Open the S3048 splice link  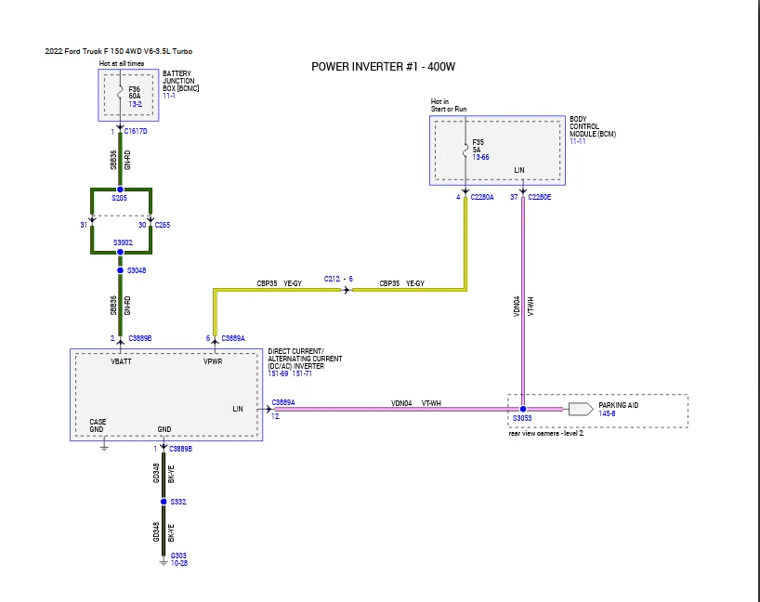pos(137,270)
